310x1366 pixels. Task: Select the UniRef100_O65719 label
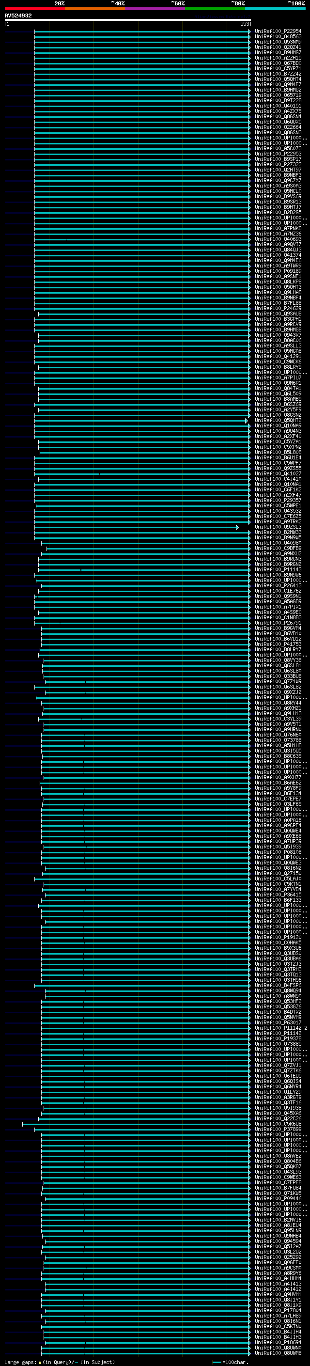278,95
